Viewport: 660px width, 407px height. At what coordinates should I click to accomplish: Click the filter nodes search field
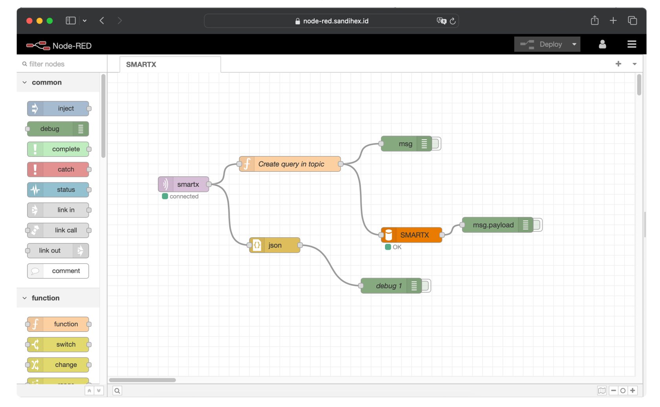point(62,64)
